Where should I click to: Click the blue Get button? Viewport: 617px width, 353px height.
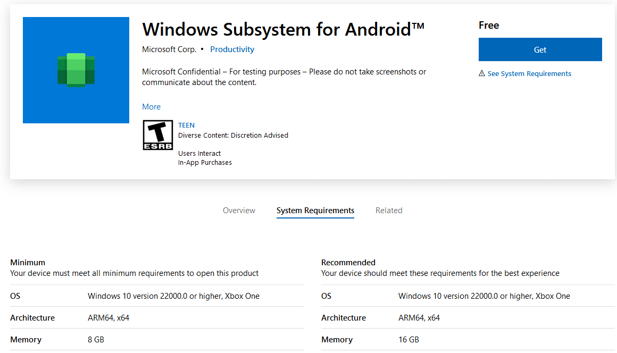tap(540, 49)
